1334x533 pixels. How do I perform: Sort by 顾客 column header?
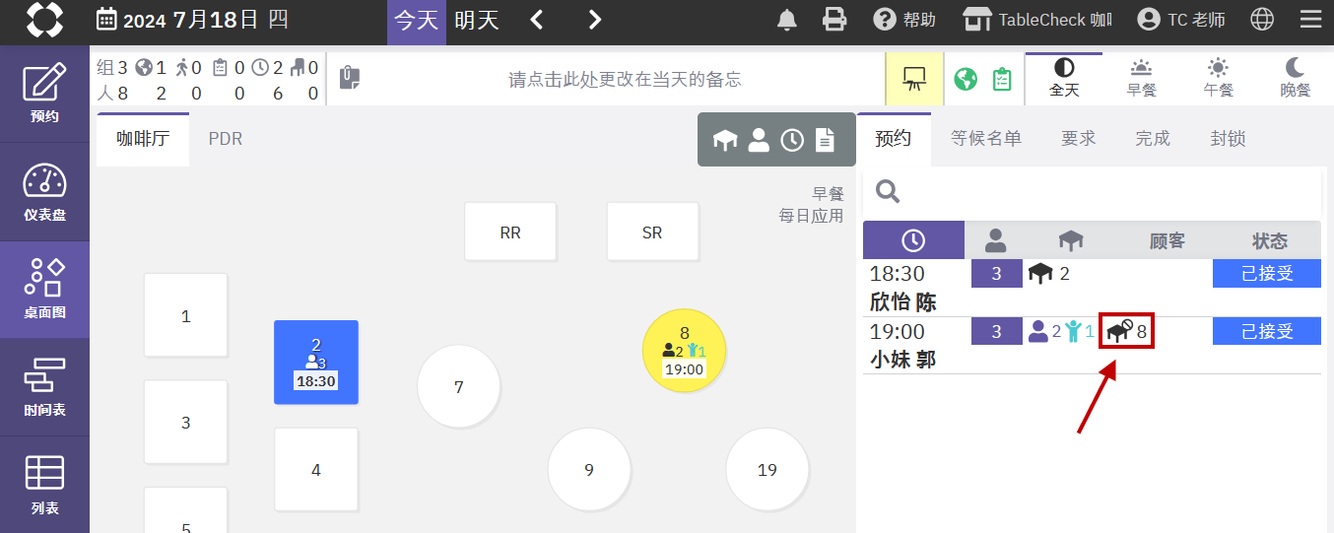[x=1167, y=241]
